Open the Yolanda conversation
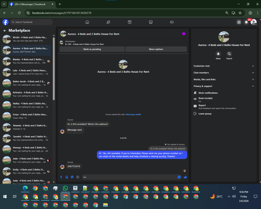Image resolution: width=261 pixels, height=209 pixels. (26, 127)
